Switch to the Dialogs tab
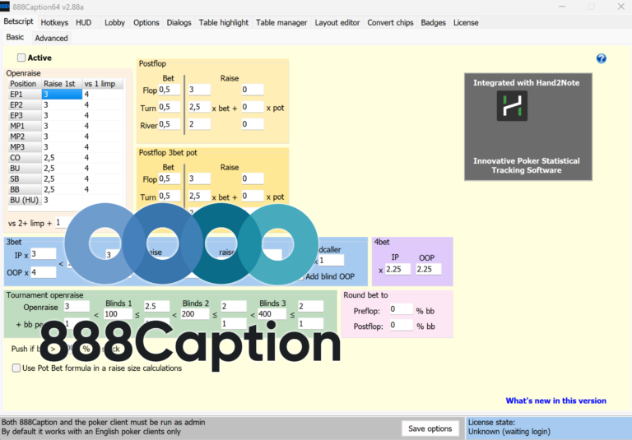The image size is (632, 440). click(179, 22)
